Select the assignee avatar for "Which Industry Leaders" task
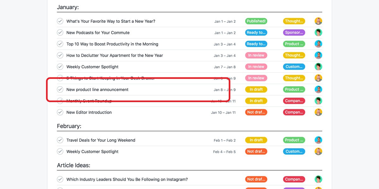379x189 pixels. pos(318,179)
